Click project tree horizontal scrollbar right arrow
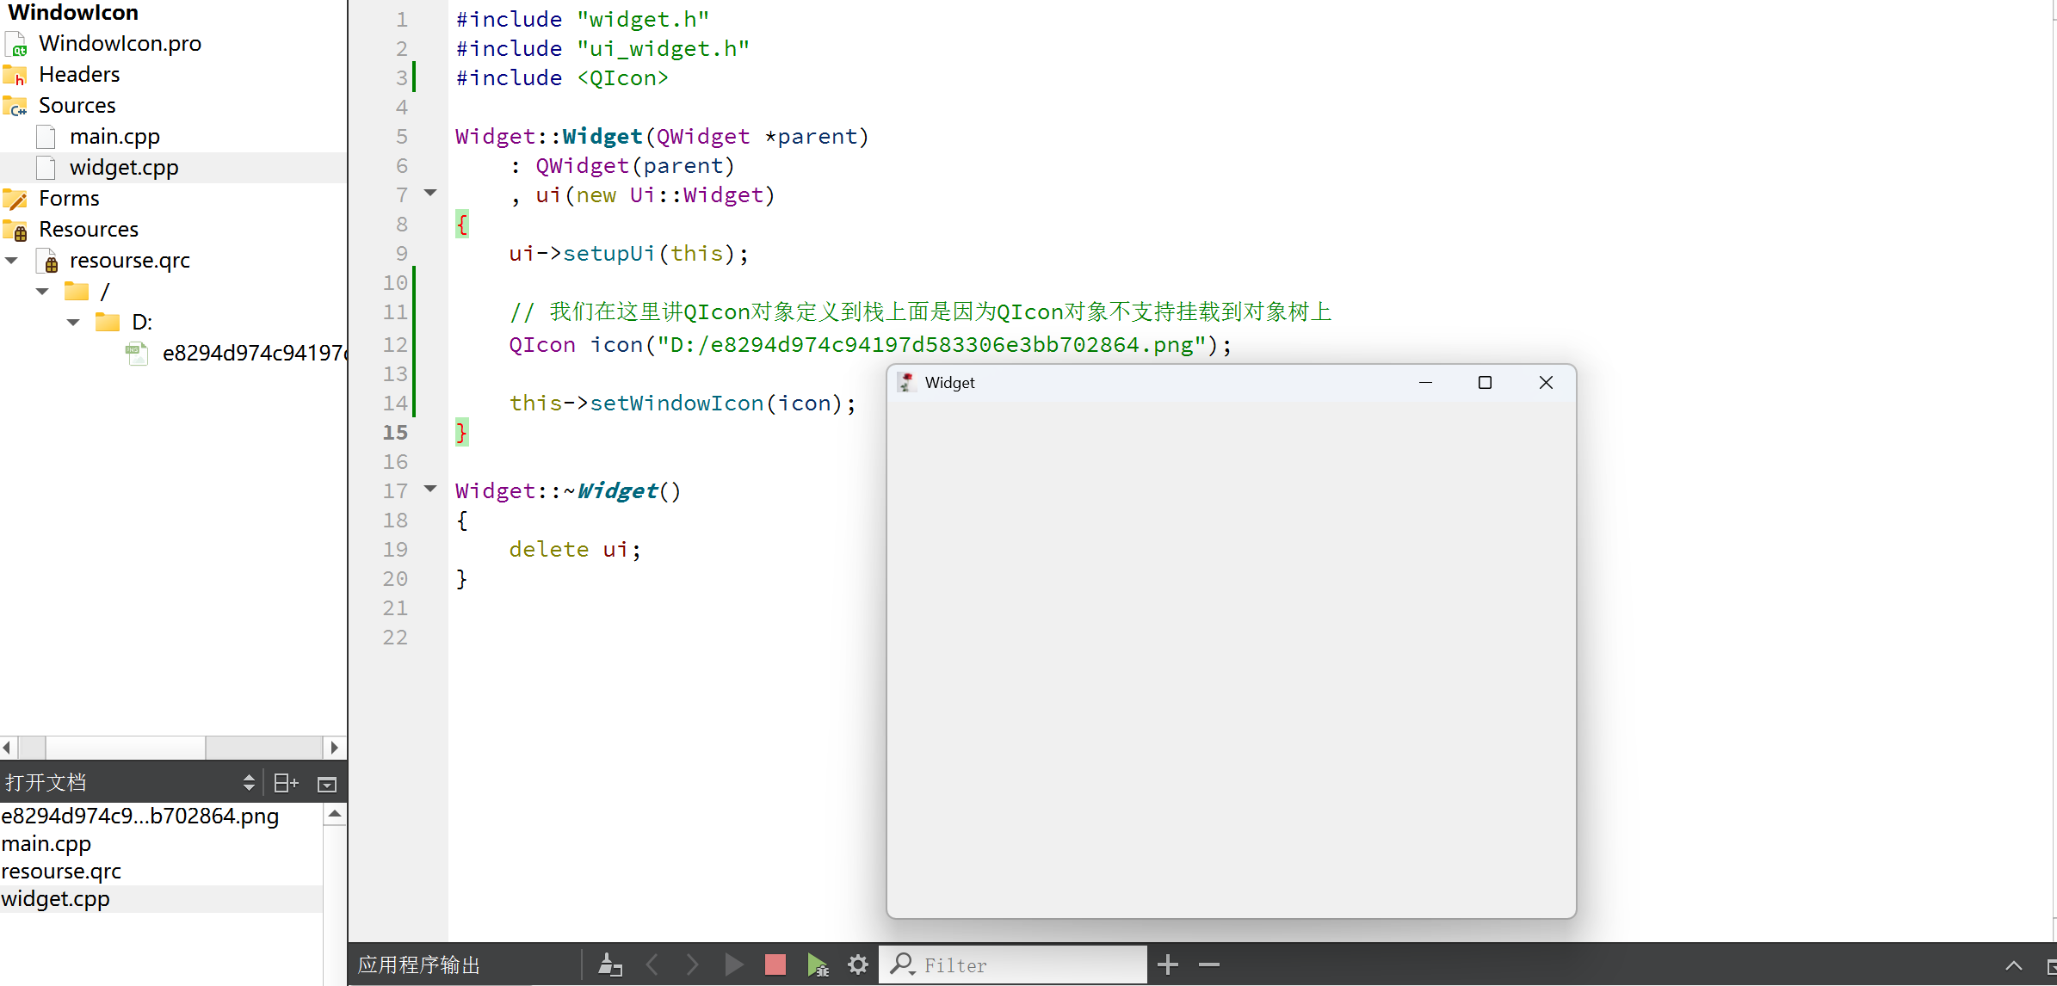 [335, 748]
